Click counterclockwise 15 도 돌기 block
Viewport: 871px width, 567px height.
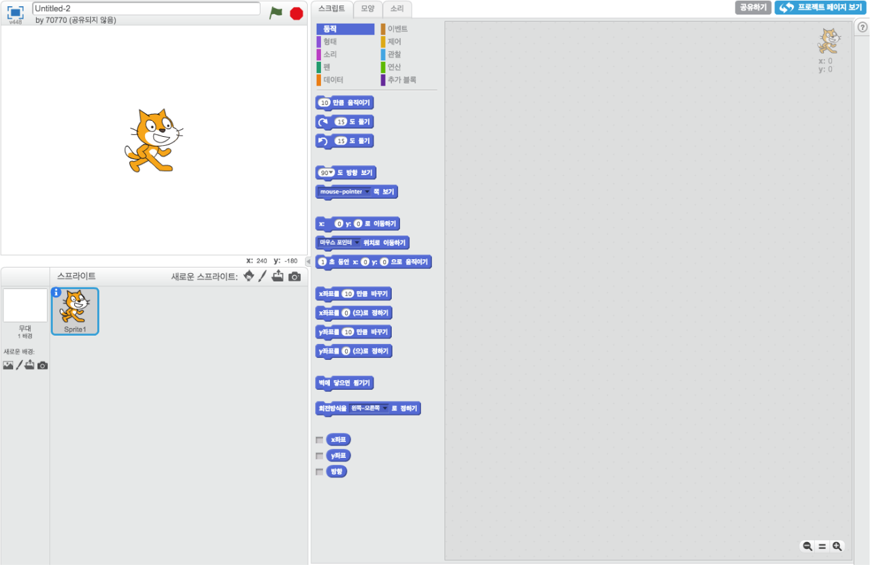click(x=345, y=141)
